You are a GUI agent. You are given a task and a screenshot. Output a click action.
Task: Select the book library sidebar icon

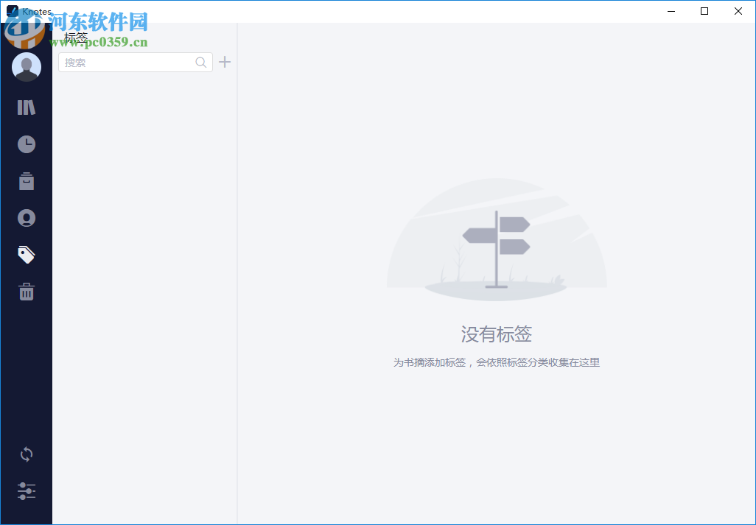[26, 107]
